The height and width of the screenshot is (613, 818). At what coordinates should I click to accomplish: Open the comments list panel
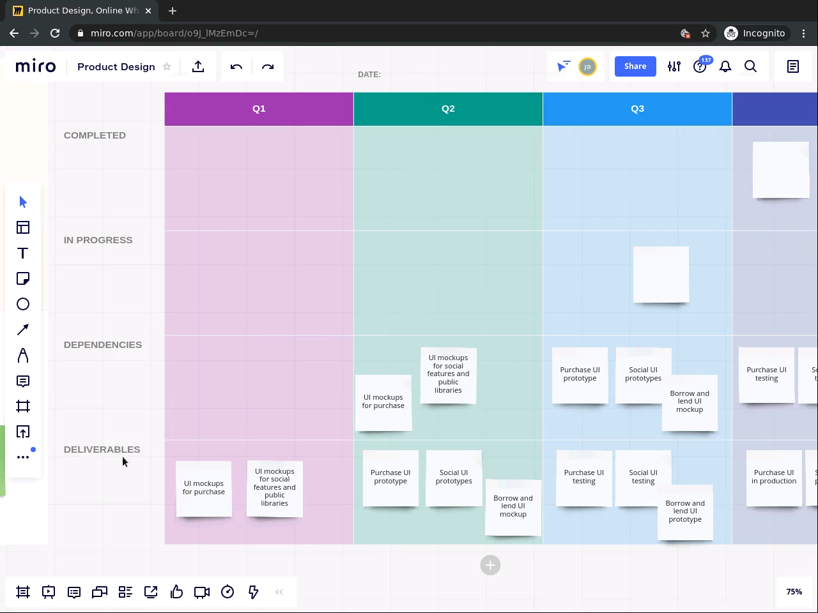click(x=74, y=592)
